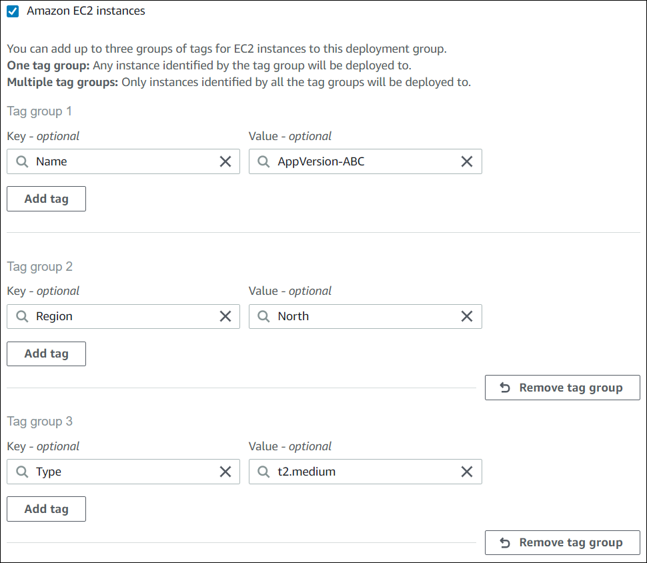Remove Tag group 2
This screenshot has width=647, height=563.
point(562,388)
